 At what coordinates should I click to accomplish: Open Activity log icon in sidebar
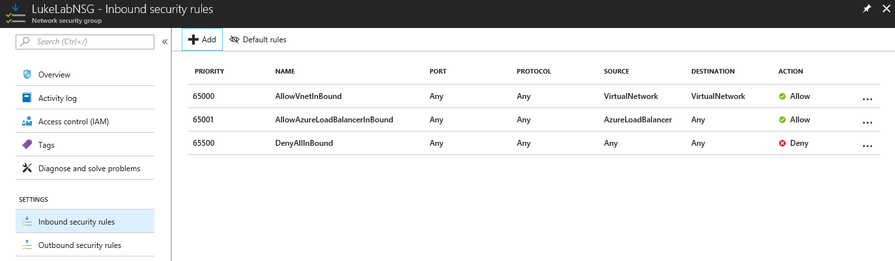(27, 98)
